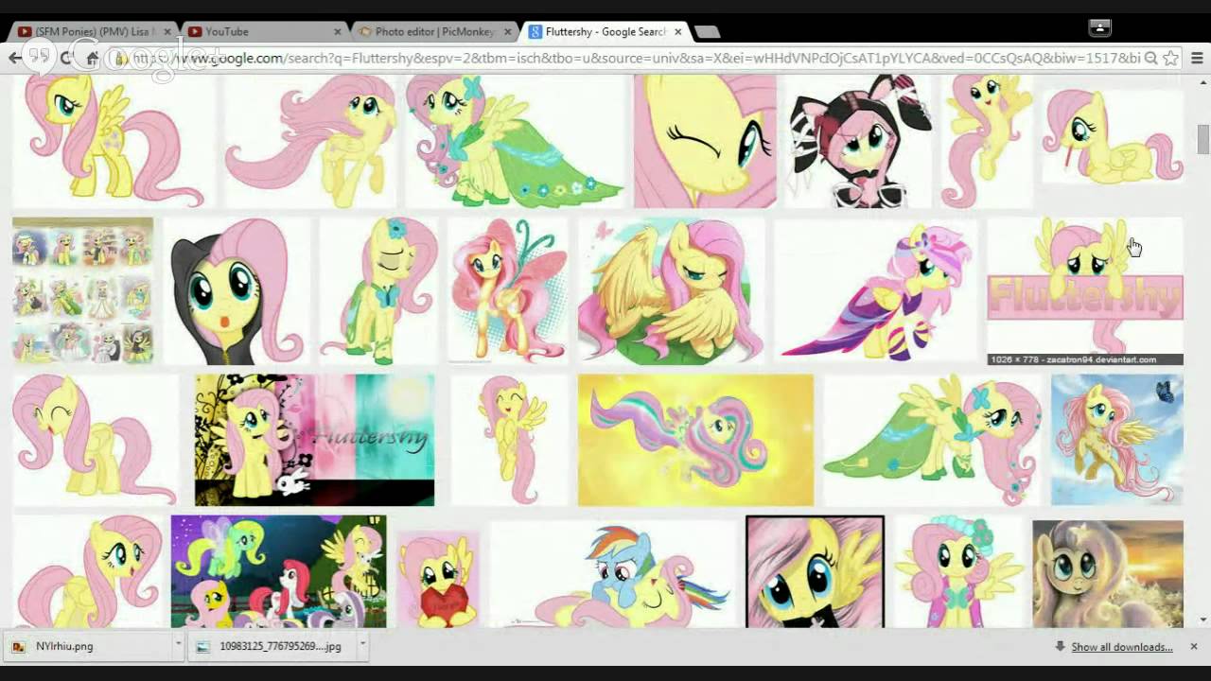Viewport: 1211px width, 681px height.
Task: Open the pink Fluttershy banner text thumbnail
Action: [x=1084, y=288]
